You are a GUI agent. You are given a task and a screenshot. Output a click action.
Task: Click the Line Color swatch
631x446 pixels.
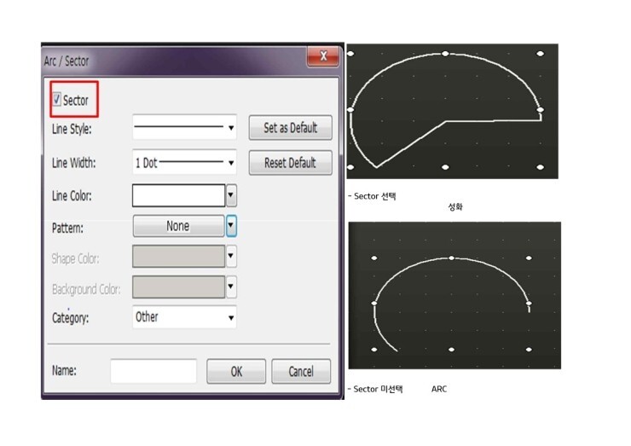(178, 195)
